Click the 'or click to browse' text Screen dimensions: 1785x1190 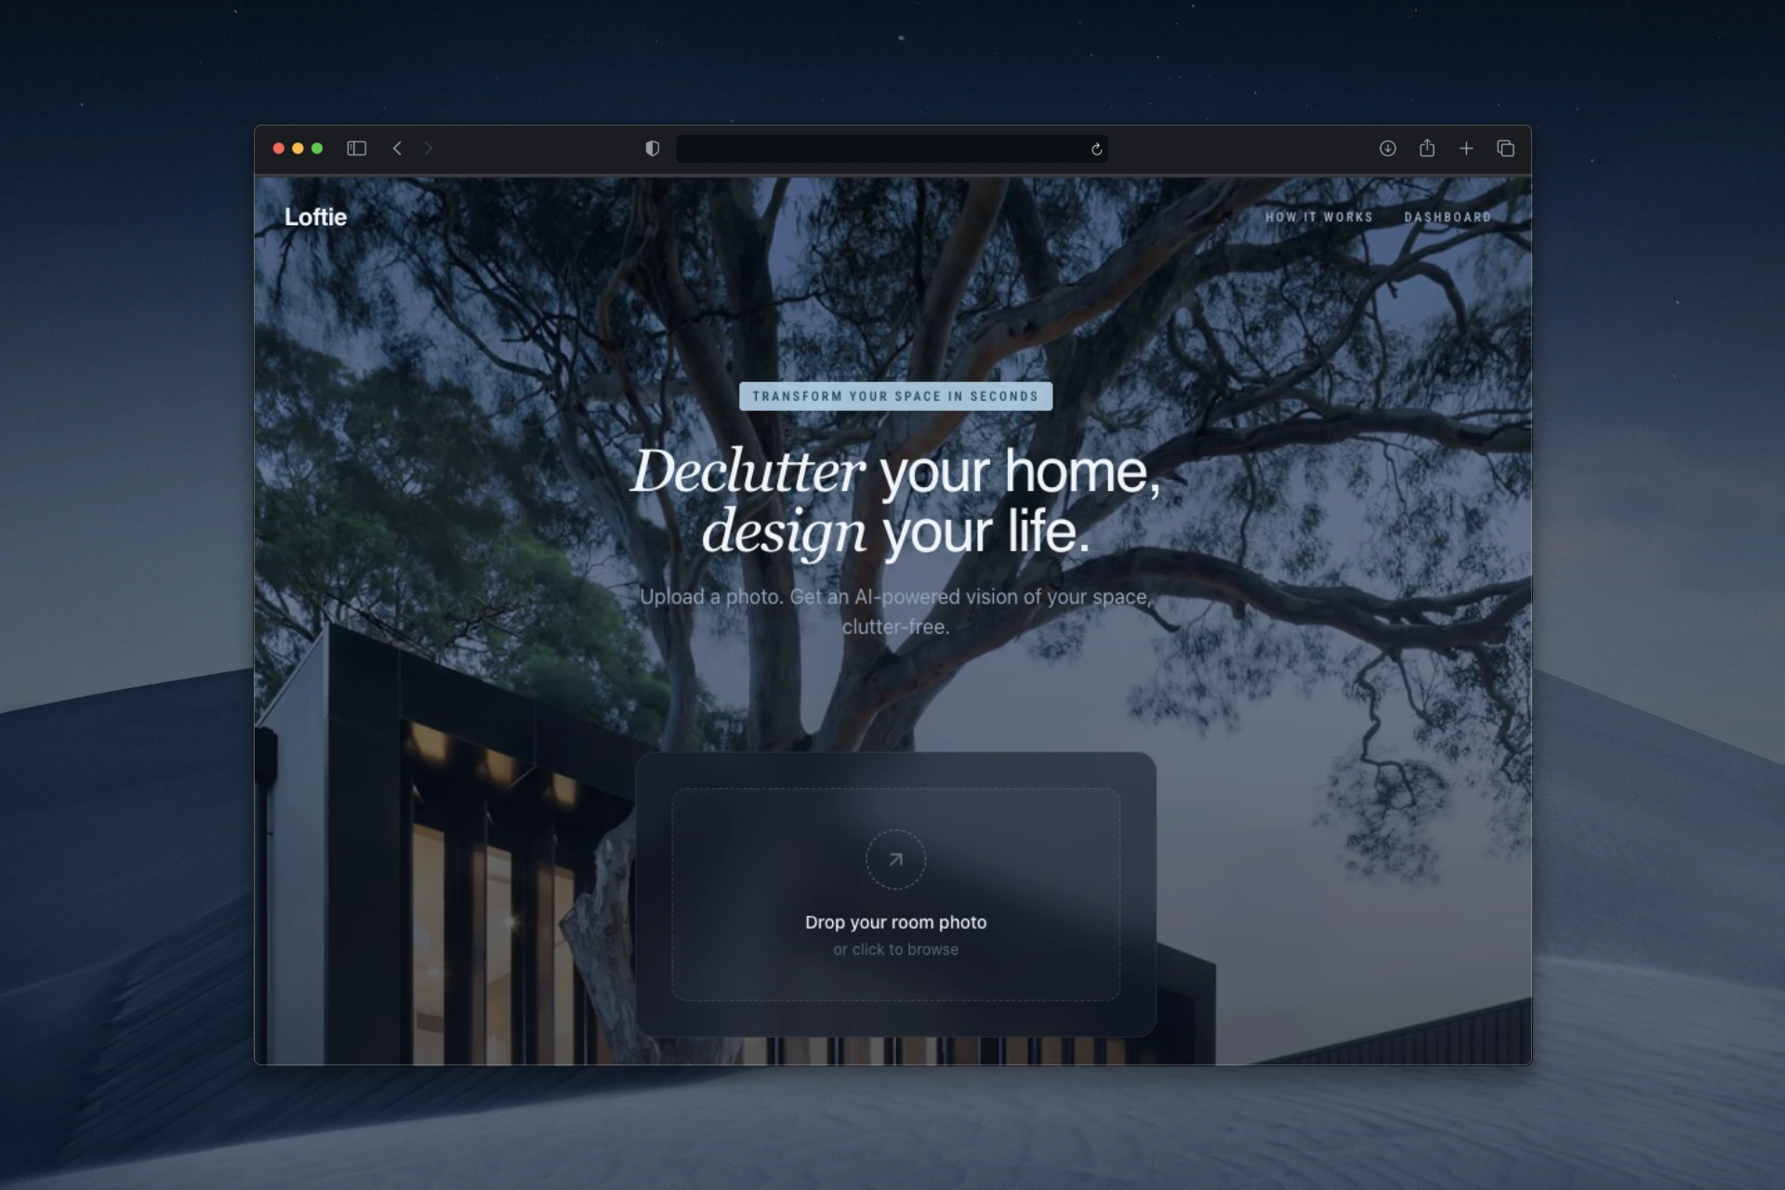tap(895, 949)
